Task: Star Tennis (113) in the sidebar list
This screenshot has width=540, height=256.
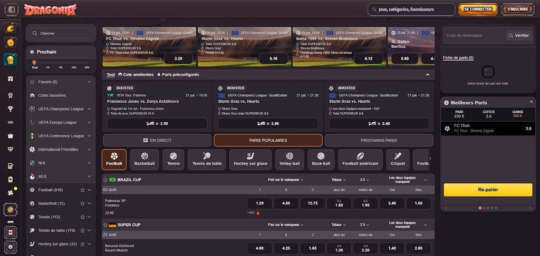Action: point(82,217)
